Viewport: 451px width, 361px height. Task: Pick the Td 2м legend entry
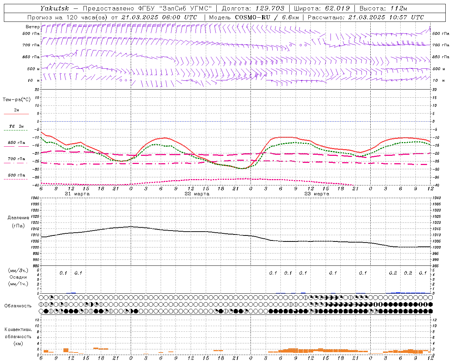16,126
